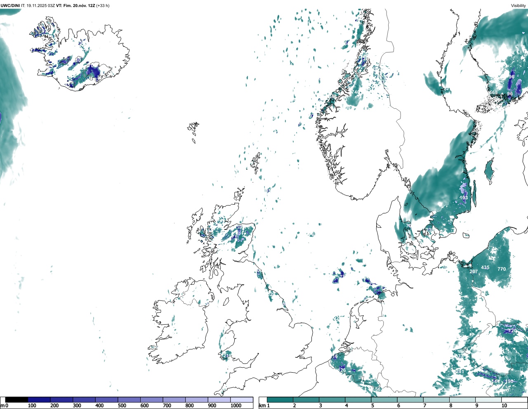The height and width of the screenshot is (409, 528).
Task: Select the 8–9 km legend swatch
Action: click(462, 400)
